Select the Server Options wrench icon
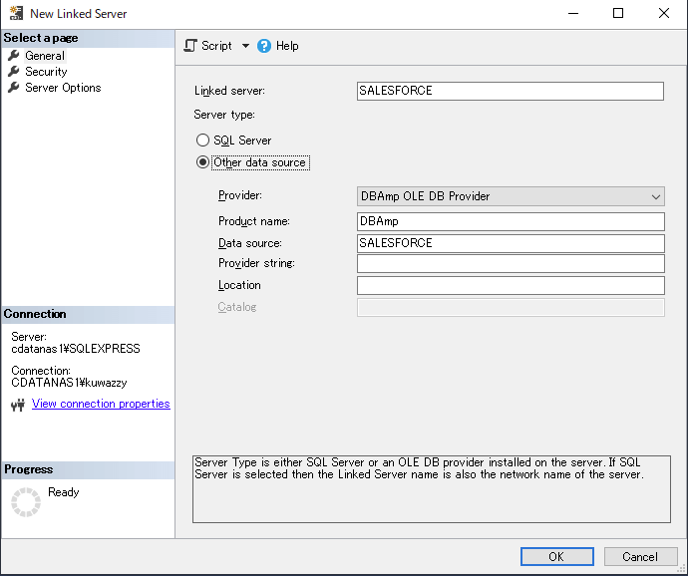The height and width of the screenshot is (576, 688). coord(14,88)
